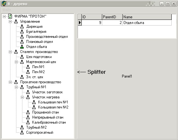Maximize the В - дерево window
Image resolution: width=178 pixels, height=140 pixels.
pos(168,4)
